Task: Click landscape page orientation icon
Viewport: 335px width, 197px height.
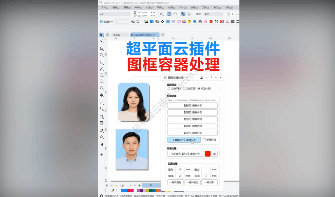Action: (x=175, y=14)
